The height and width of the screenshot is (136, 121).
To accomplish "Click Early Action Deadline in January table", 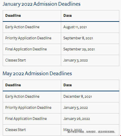I will [22, 27].
